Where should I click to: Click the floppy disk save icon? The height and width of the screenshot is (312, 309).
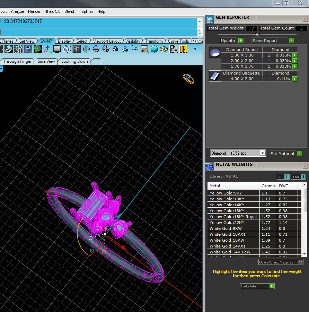point(144,49)
